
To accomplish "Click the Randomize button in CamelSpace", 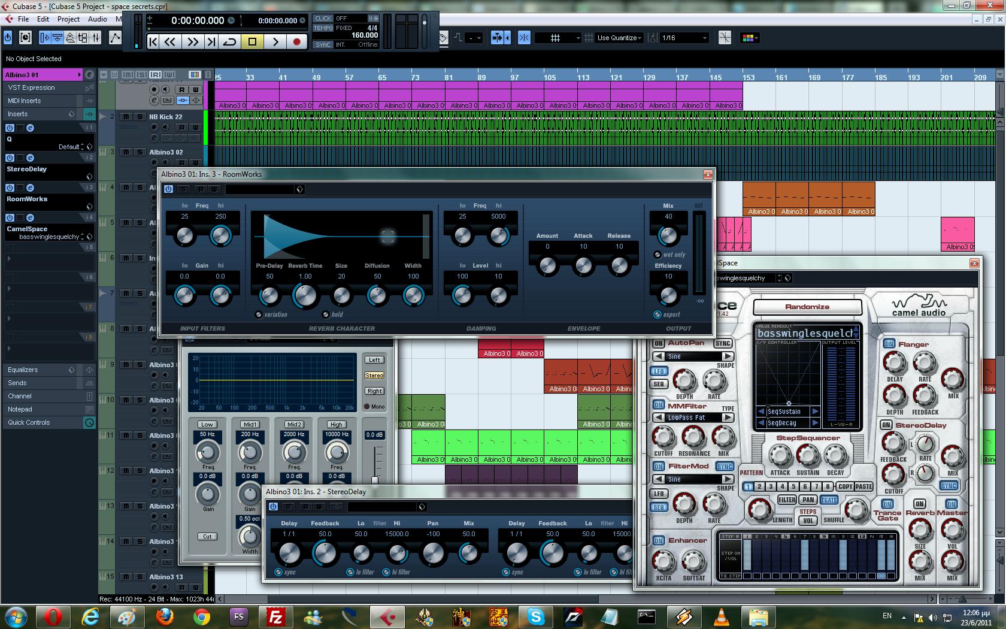I will pyautogui.click(x=807, y=307).
